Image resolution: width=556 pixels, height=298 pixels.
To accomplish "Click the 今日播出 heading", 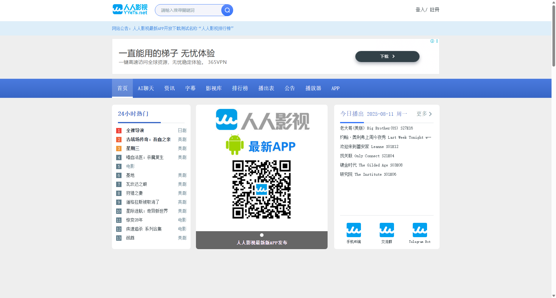I will pos(352,114).
